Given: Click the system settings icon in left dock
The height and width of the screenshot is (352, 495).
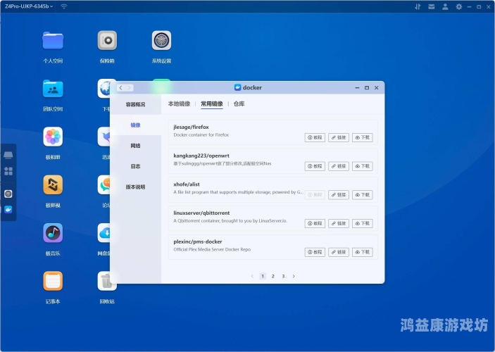Looking at the screenshot, I should click(x=8, y=194).
